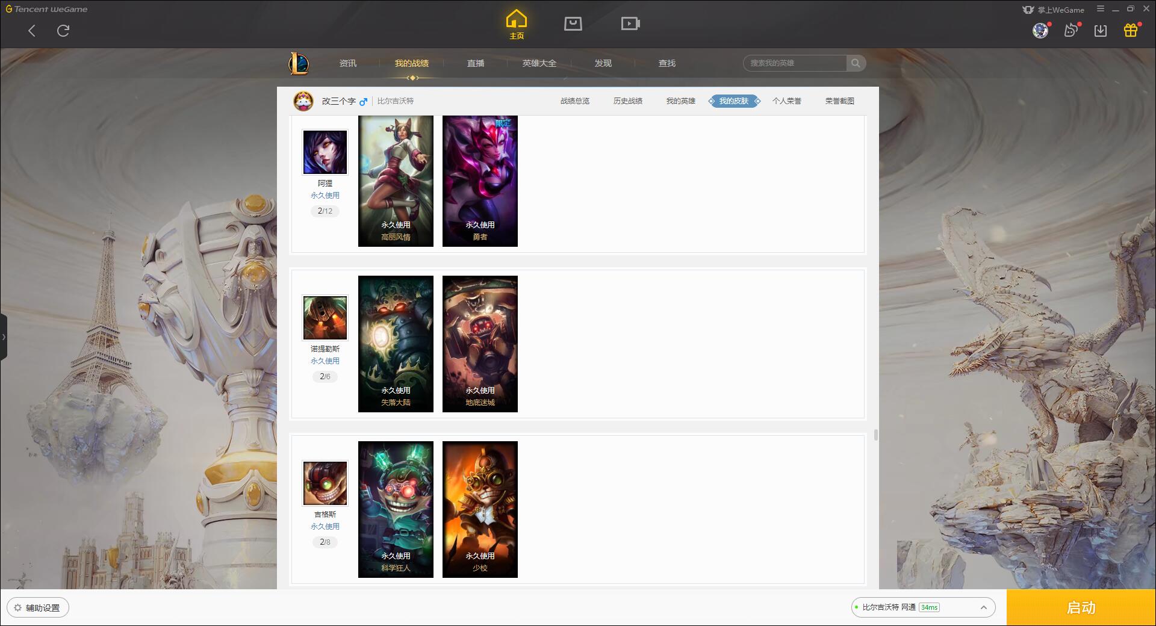Select 历史战绩 sub-tab

tap(628, 101)
